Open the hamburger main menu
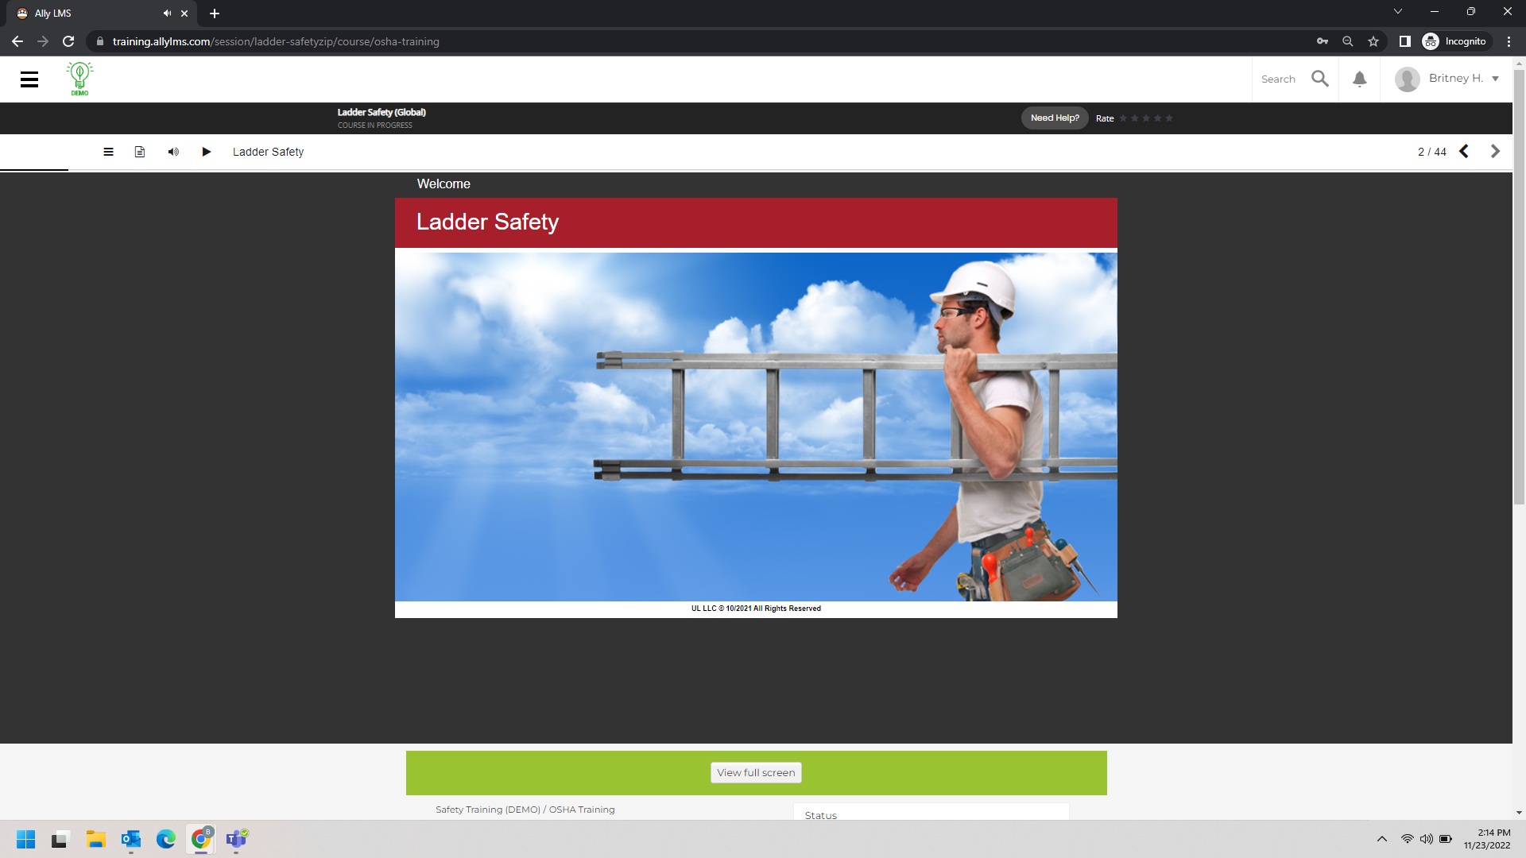Viewport: 1526px width, 858px height. pos(29,79)
